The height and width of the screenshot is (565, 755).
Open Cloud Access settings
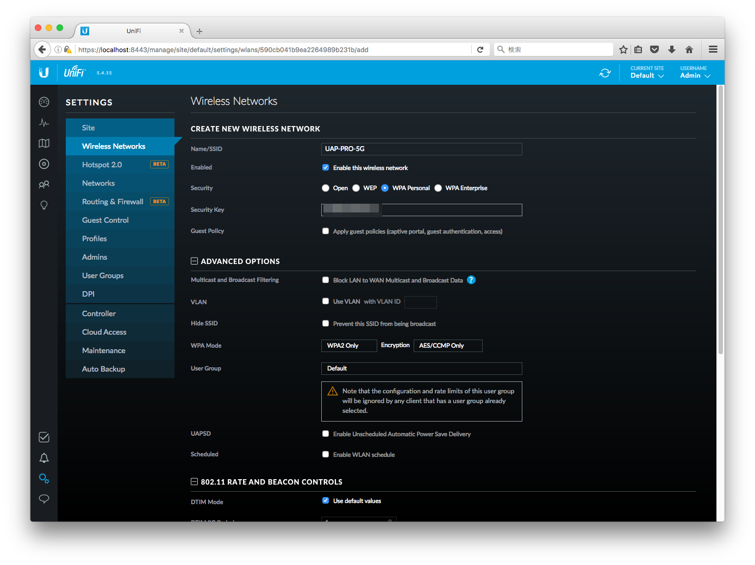pos(120,332)
